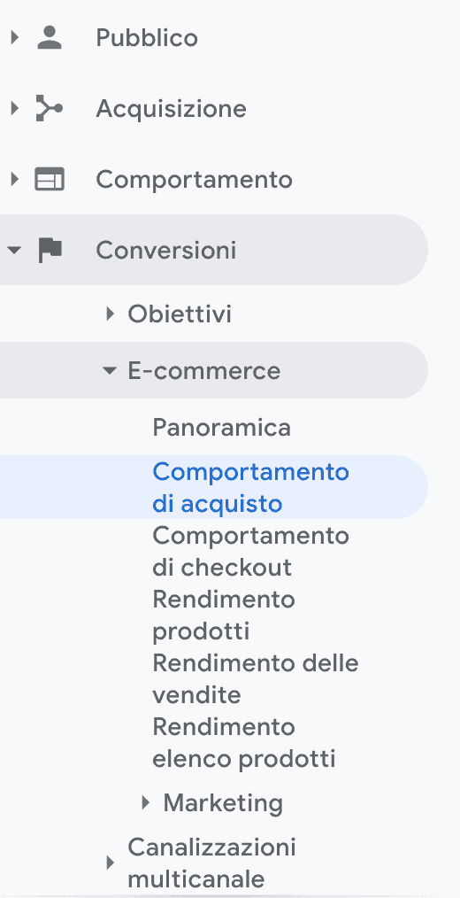This screenshot has height=898, width=460.
Task: Click the Canalizzazioni multicanale label
Action: pos(211,863)
